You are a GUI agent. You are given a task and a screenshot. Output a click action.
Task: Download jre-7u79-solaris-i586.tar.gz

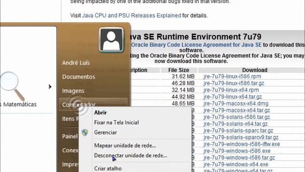point(237,117)
